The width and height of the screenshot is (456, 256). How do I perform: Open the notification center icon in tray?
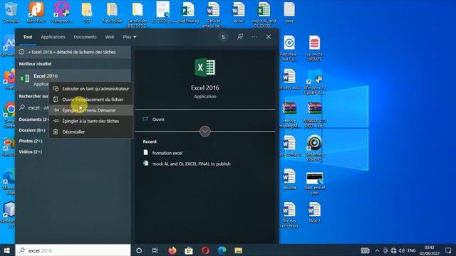click(448, 250)
